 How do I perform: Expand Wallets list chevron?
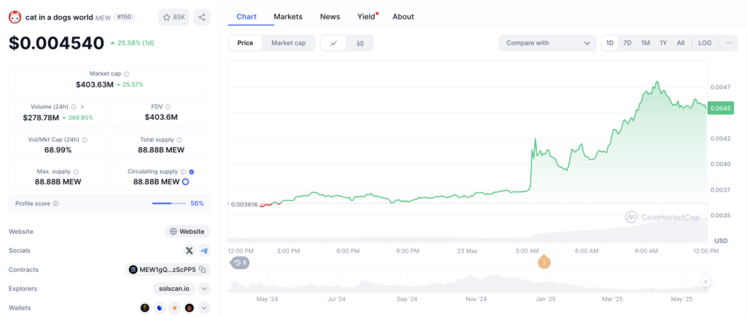pyautogui.click(x=204, y=308)
